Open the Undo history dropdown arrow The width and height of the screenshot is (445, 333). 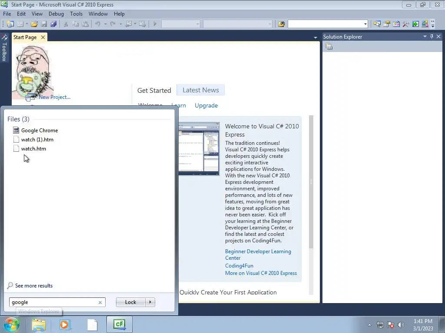coord(105,24)
